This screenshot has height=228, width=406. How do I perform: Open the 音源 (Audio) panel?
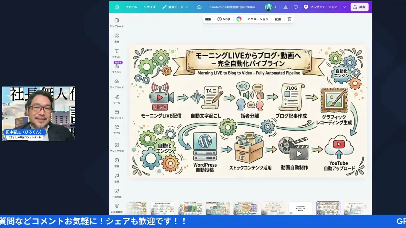116,178
